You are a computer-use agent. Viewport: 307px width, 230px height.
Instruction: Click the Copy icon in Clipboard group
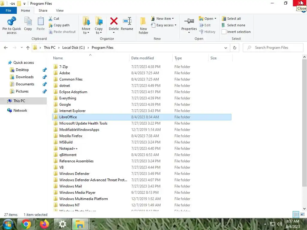coord(28,21)
